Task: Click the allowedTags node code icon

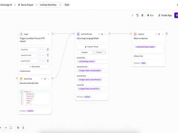Action: tap(21, 79)
